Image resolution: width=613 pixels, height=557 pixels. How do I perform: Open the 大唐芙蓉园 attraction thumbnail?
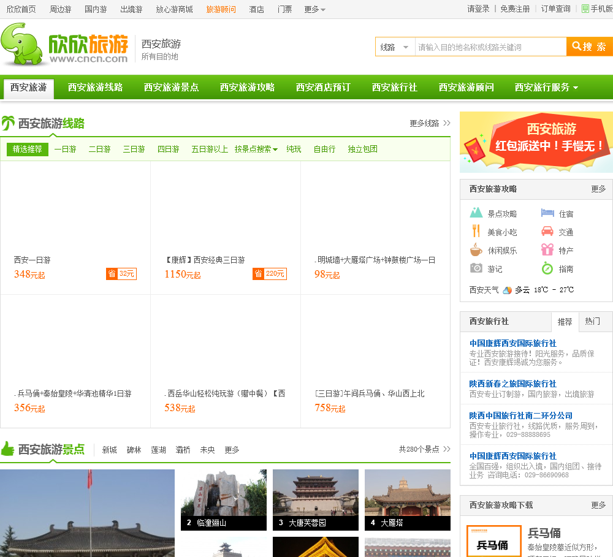316,500
